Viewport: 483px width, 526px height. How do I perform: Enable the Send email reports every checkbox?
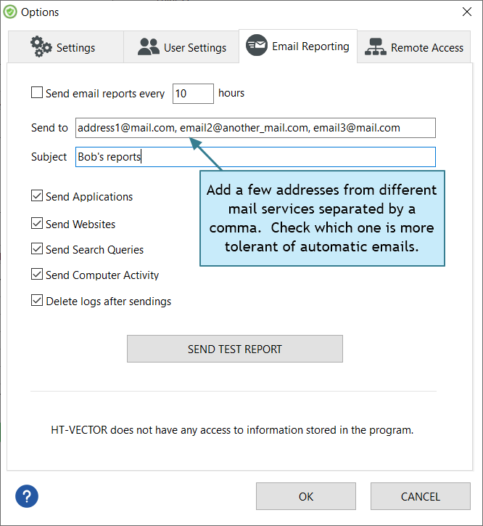tap(37, 92)
